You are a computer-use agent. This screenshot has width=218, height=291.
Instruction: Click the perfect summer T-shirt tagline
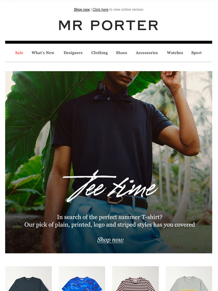click(110, 217)
